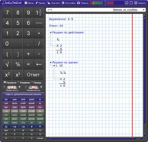Click the x cubed key

tap(18, 75)
